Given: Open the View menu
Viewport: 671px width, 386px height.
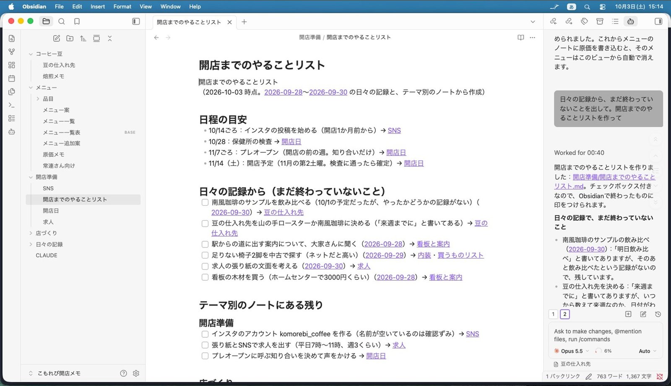Looking at the screenshot, I should [146, 6].
